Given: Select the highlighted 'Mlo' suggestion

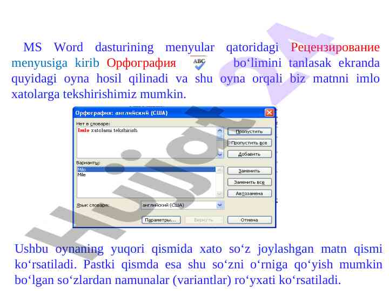Looking at the screenshot, I should pyautogui.click(x=146, y=170).
